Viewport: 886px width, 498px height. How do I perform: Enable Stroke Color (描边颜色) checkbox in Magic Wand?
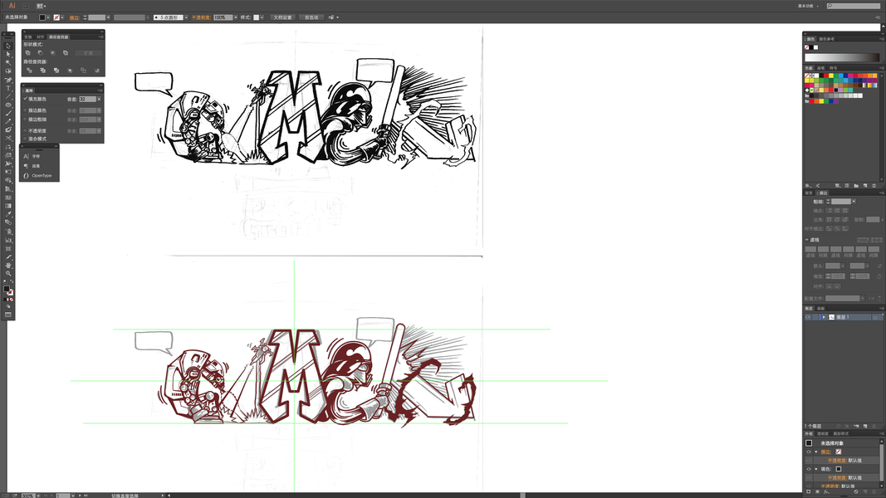[25, 110]
